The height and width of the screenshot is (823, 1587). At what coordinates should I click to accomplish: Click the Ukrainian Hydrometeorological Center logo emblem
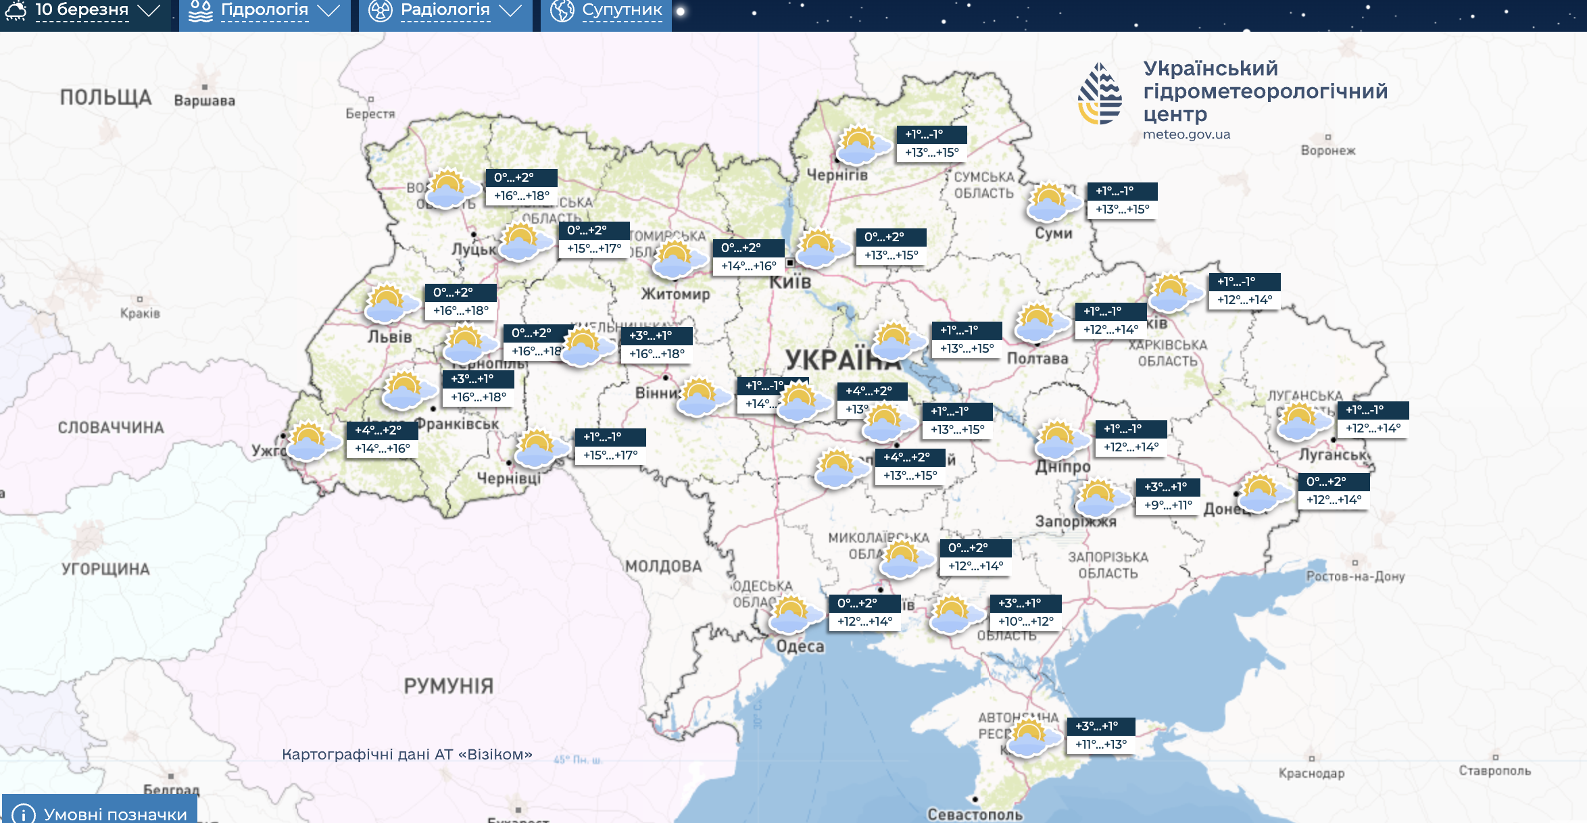(x=1100, y=94)
